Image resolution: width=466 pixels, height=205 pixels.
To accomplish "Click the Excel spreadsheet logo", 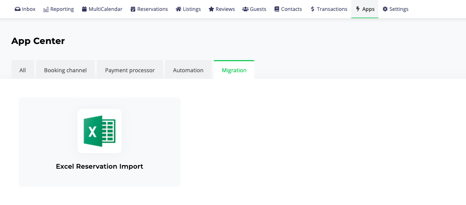I will (x=100, y=131).
